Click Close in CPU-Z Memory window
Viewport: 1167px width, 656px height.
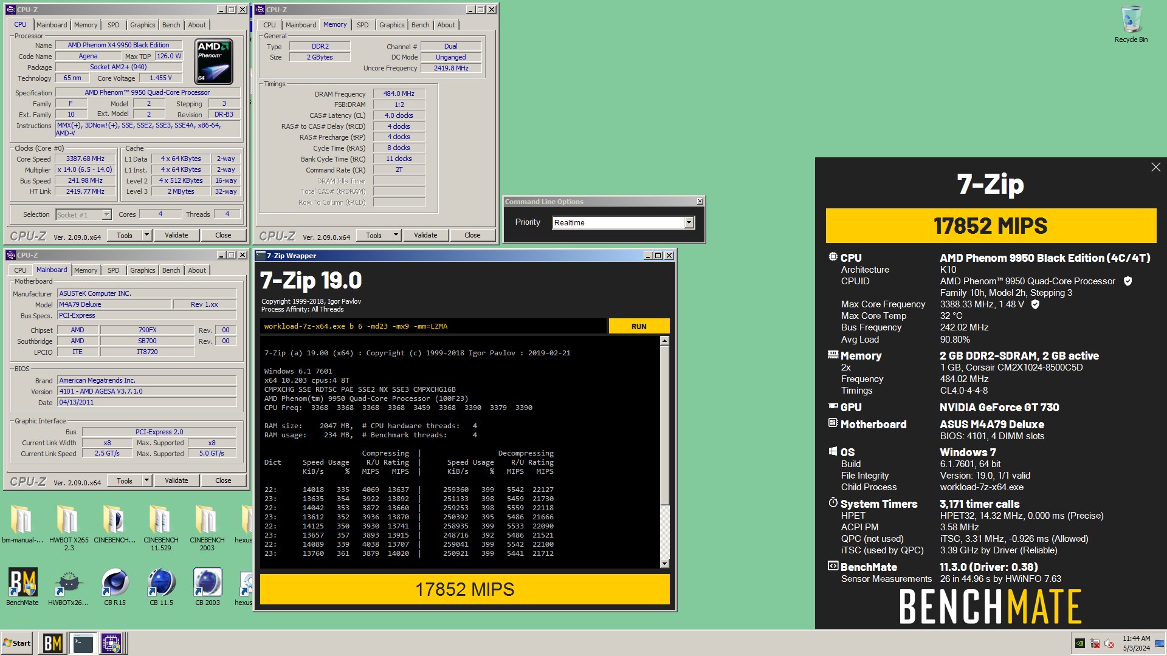click(x=472, y=235)
